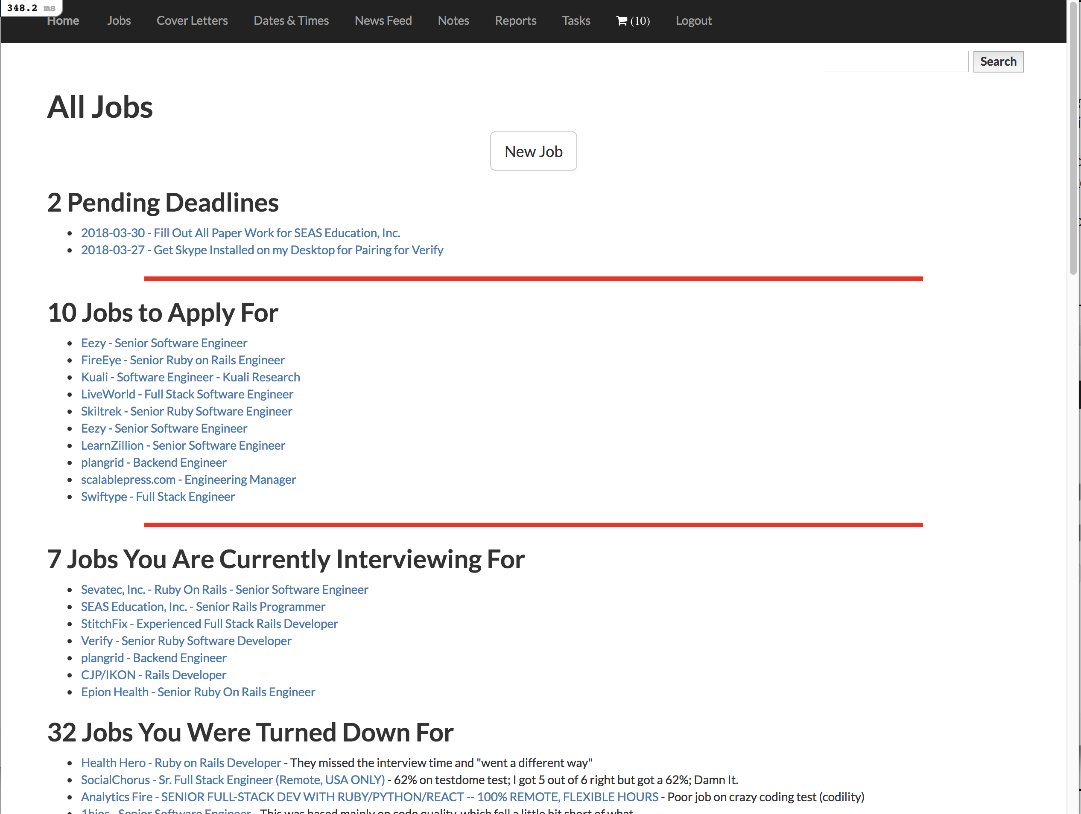Open the Jobs menu item
This screenshot has width=1081, height=814.
(119, 20)
